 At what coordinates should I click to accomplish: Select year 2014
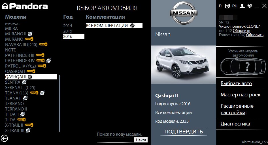[68, 26]
